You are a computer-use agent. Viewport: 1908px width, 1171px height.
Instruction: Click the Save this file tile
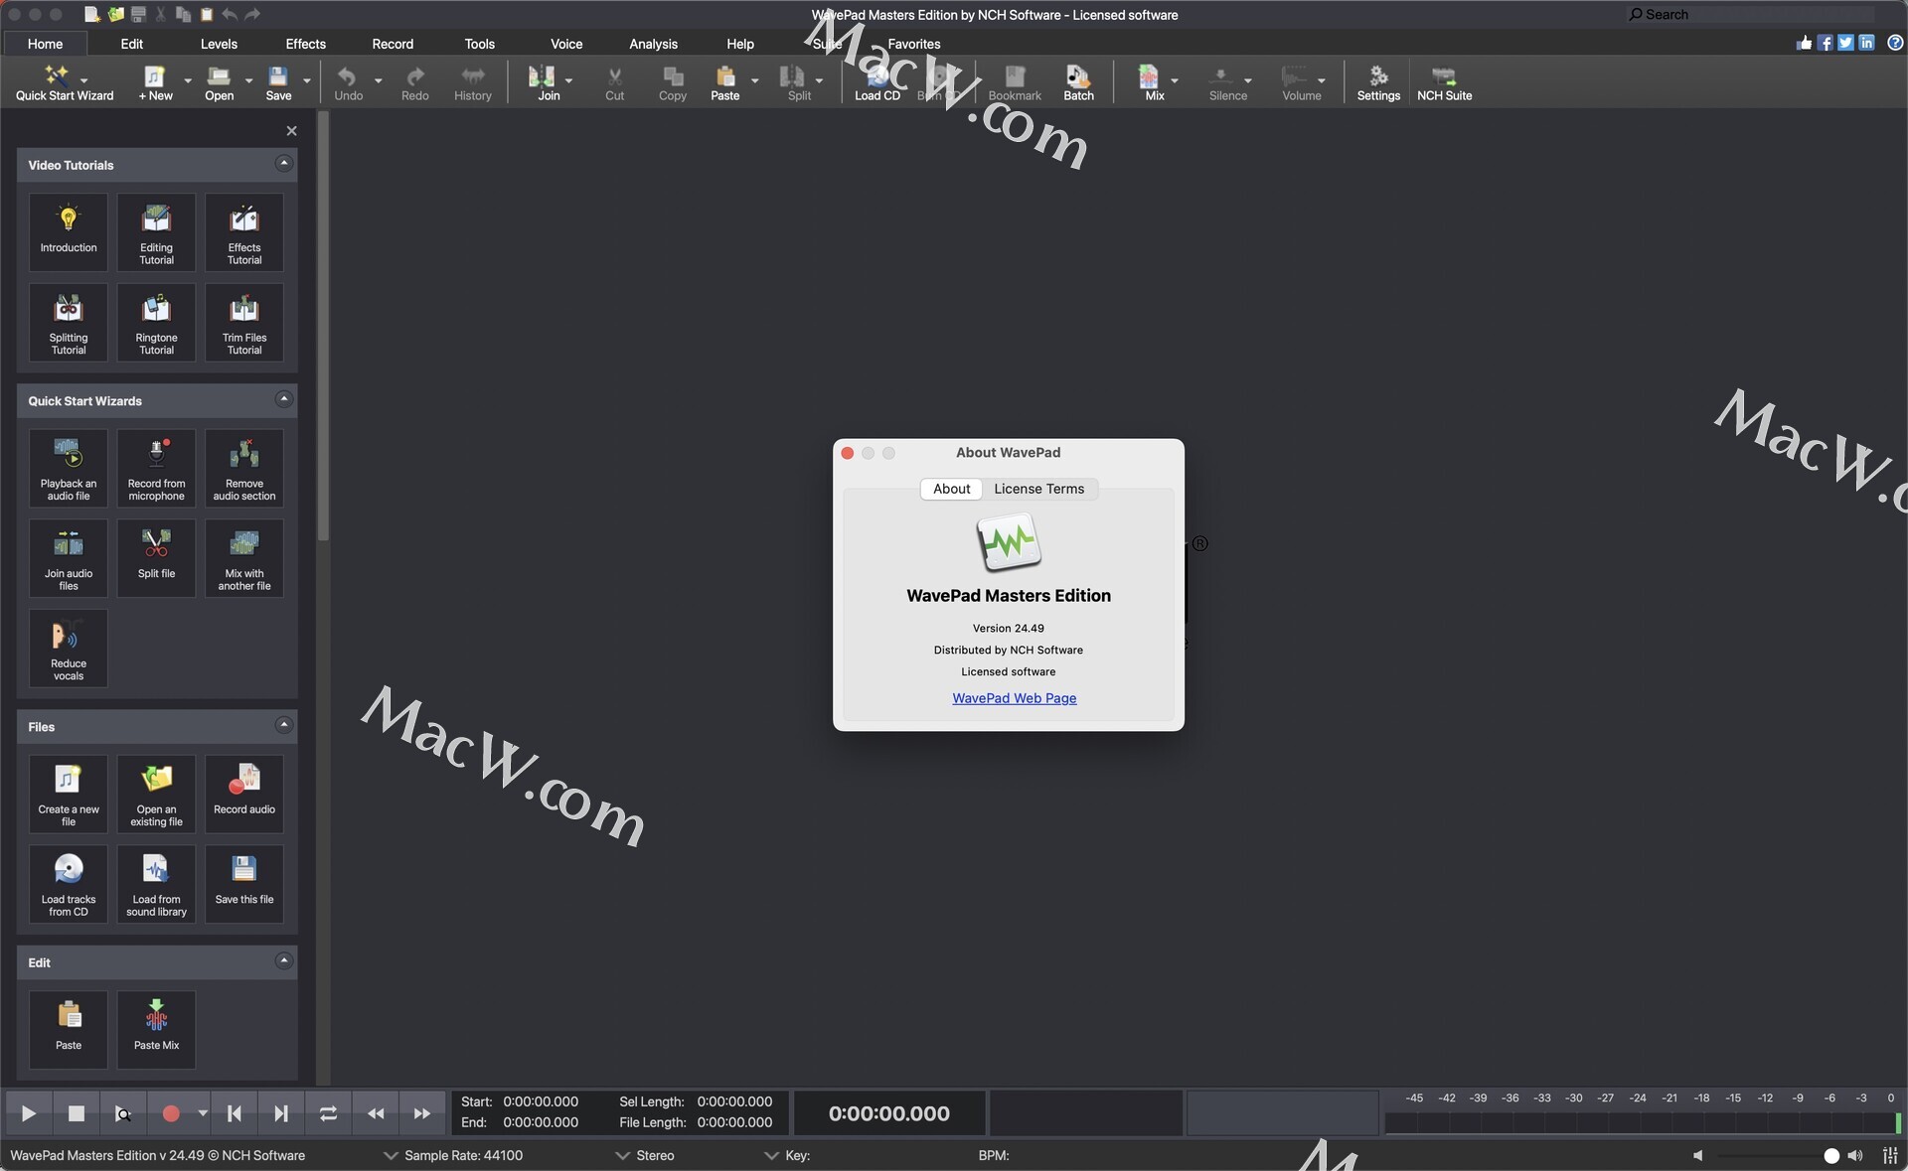point(244,884)
